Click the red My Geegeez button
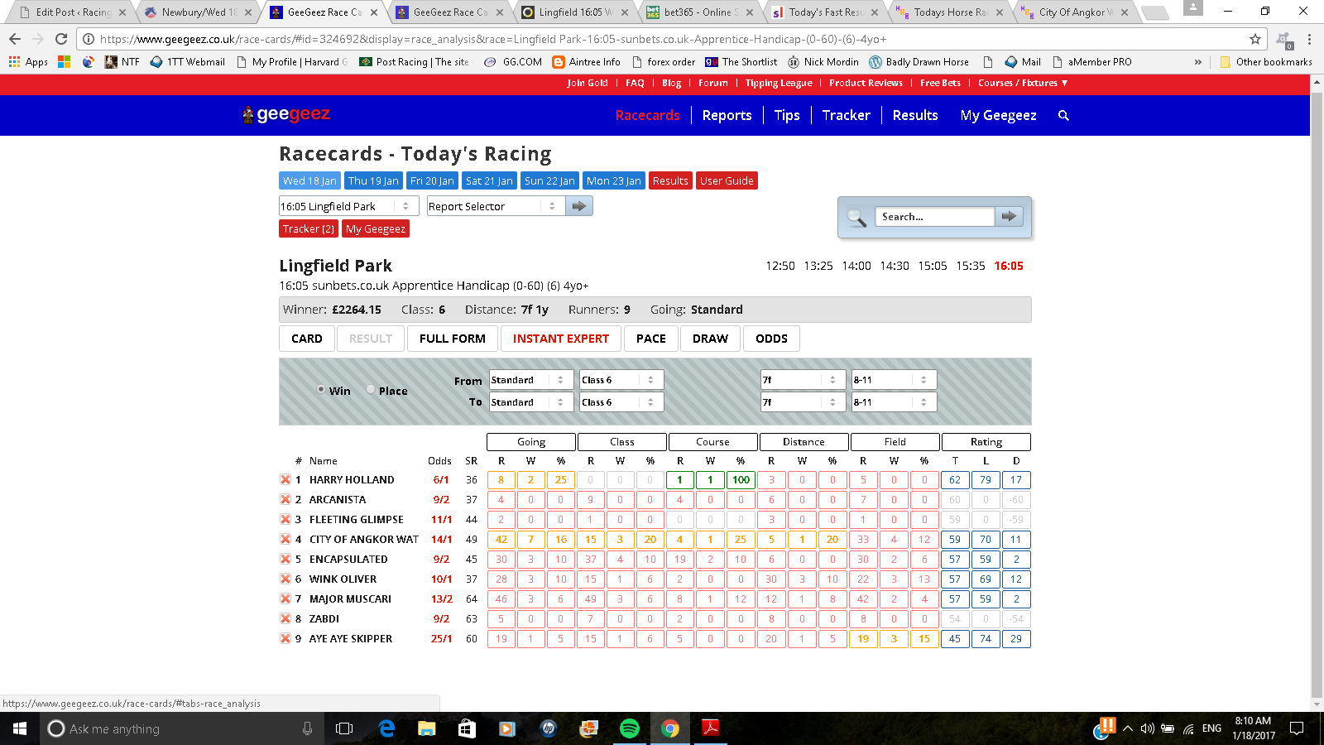Image resolution: width=1324 pixels, height=745 pixels. 376,229
